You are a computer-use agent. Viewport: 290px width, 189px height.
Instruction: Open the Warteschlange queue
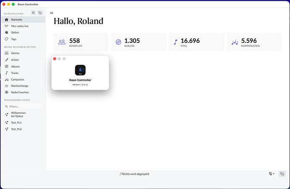pos(23,86)
